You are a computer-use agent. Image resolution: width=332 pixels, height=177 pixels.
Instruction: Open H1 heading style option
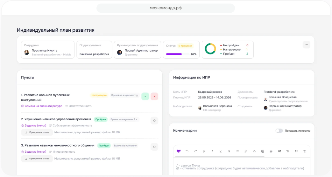tap(279, 151)
